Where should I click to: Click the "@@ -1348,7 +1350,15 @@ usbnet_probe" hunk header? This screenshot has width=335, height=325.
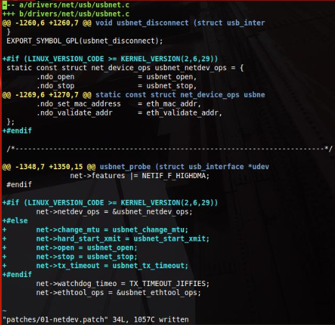tap(136, 167)
